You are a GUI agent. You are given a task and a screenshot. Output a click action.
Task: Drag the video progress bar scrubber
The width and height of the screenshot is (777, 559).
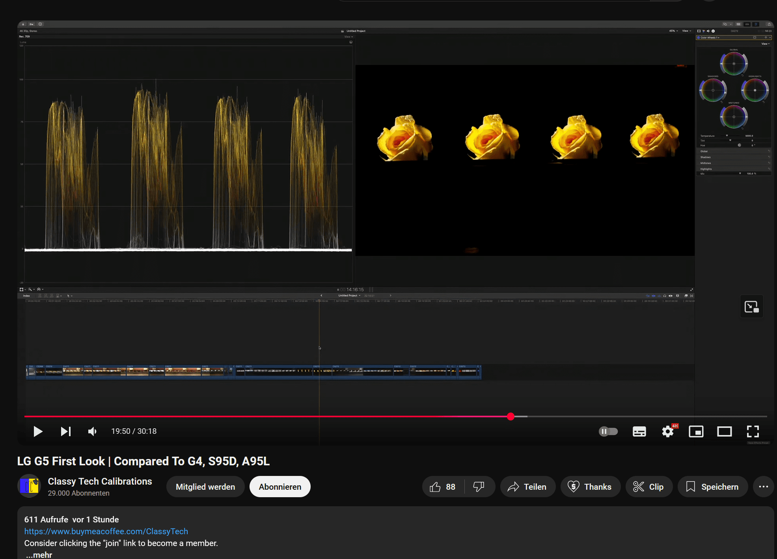click(511, 416)
